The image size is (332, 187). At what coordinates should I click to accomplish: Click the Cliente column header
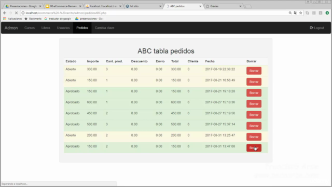pyautogui.click(x=193, y=61)
